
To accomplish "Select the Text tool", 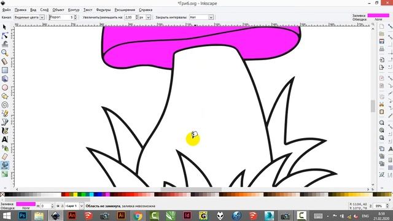I will point(4,139).
